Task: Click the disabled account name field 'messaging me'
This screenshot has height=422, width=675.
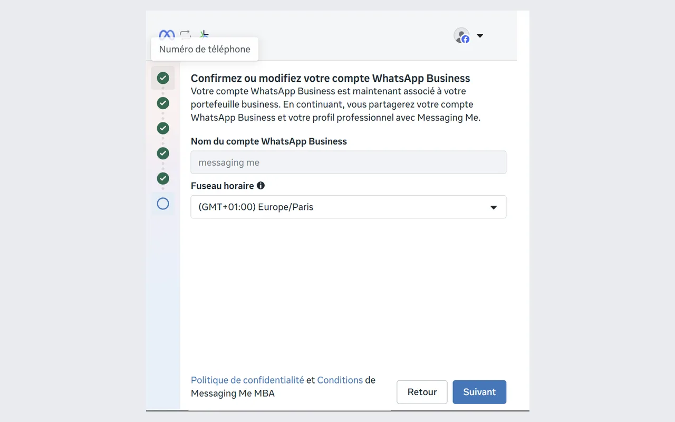Action: [349, 162]
